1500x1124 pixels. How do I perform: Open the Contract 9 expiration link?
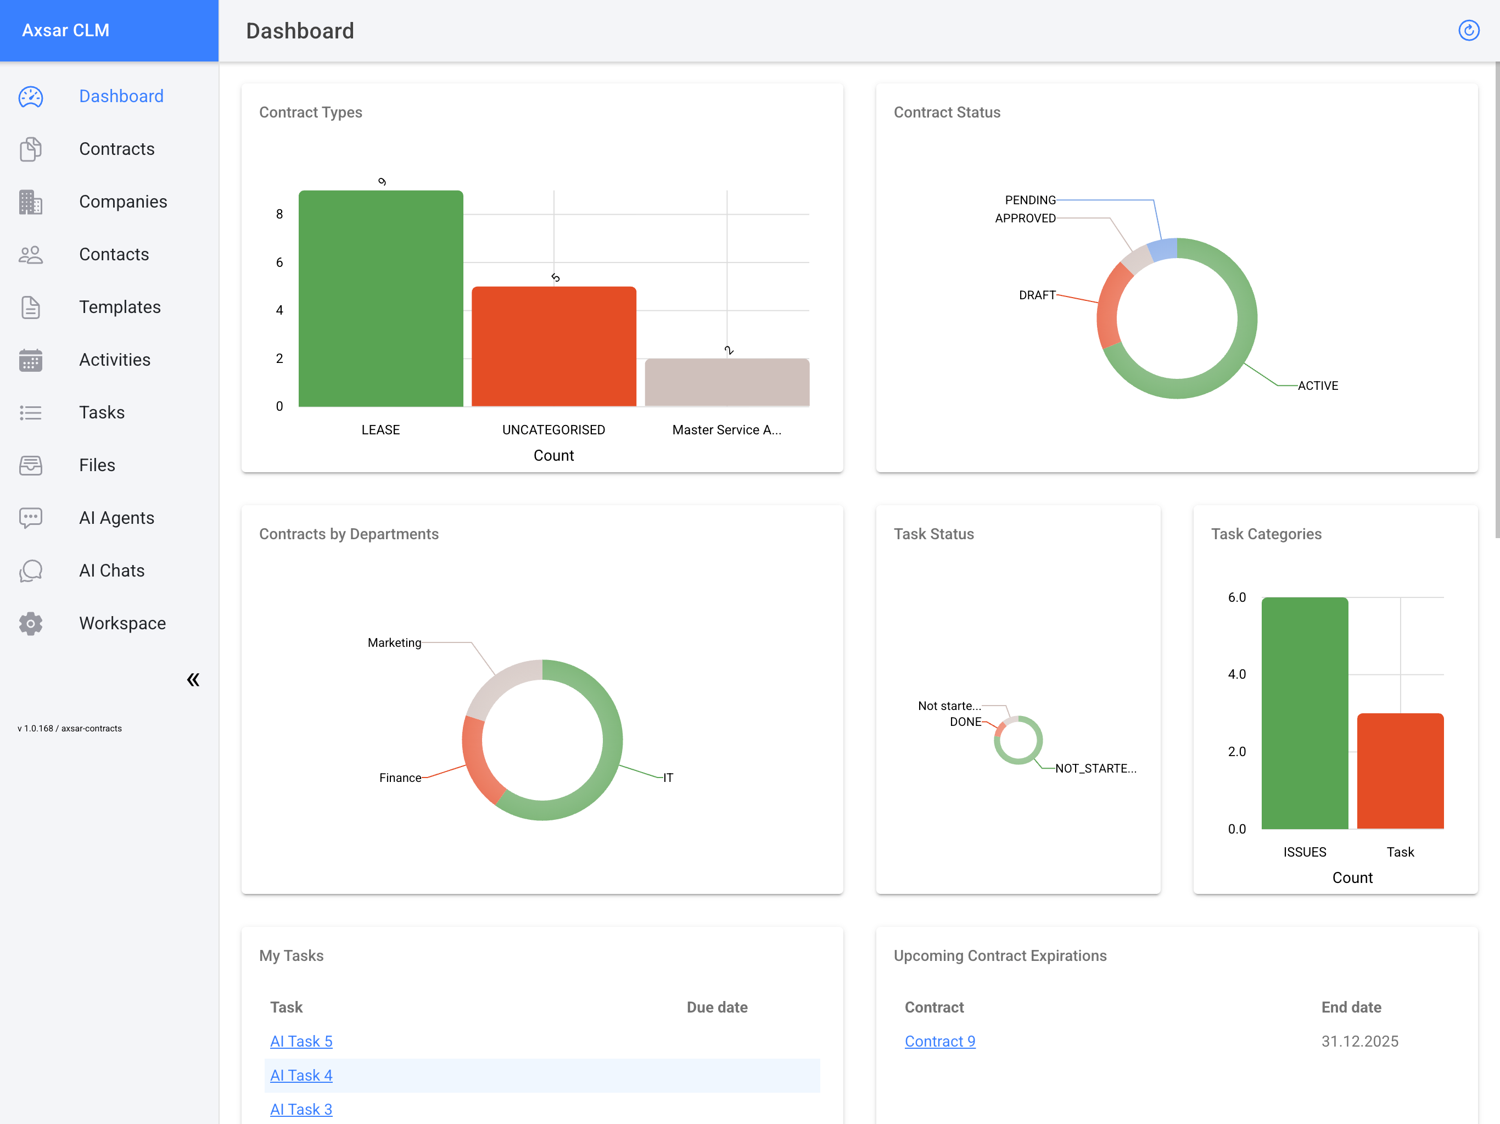[940, 1041]
